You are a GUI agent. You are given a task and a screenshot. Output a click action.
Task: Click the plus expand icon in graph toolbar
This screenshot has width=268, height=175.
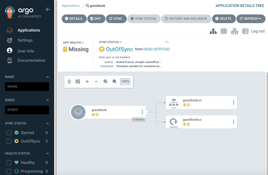[x=87, y=81]
